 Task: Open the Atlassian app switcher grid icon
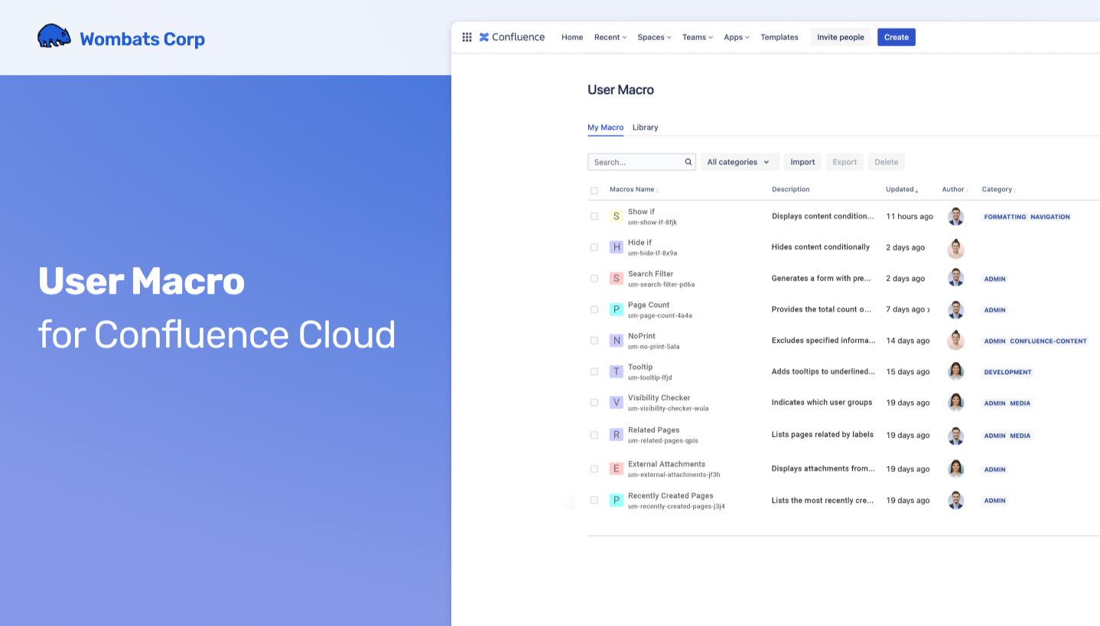coord(467,37)
